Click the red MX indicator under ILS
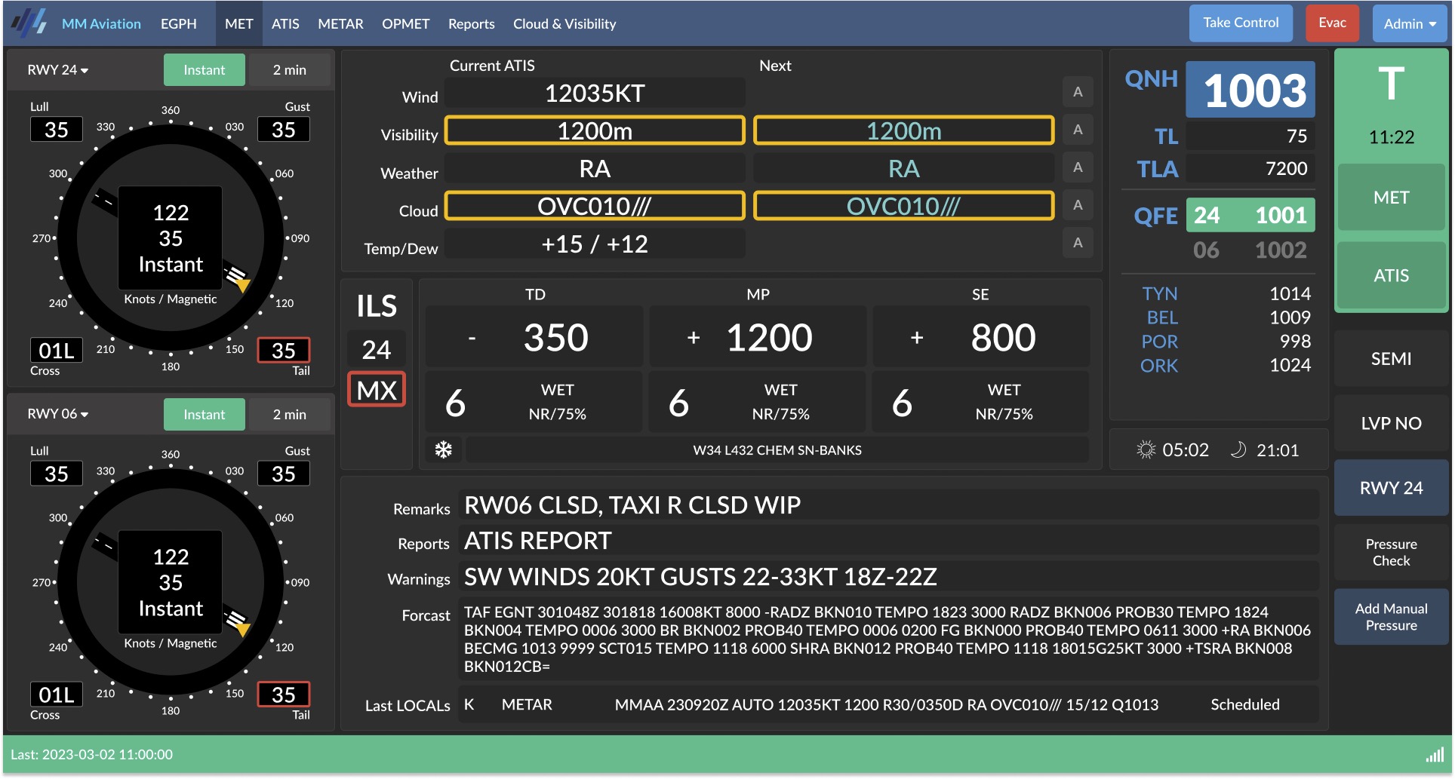The image size is (1455, 779). coord(377,390)
